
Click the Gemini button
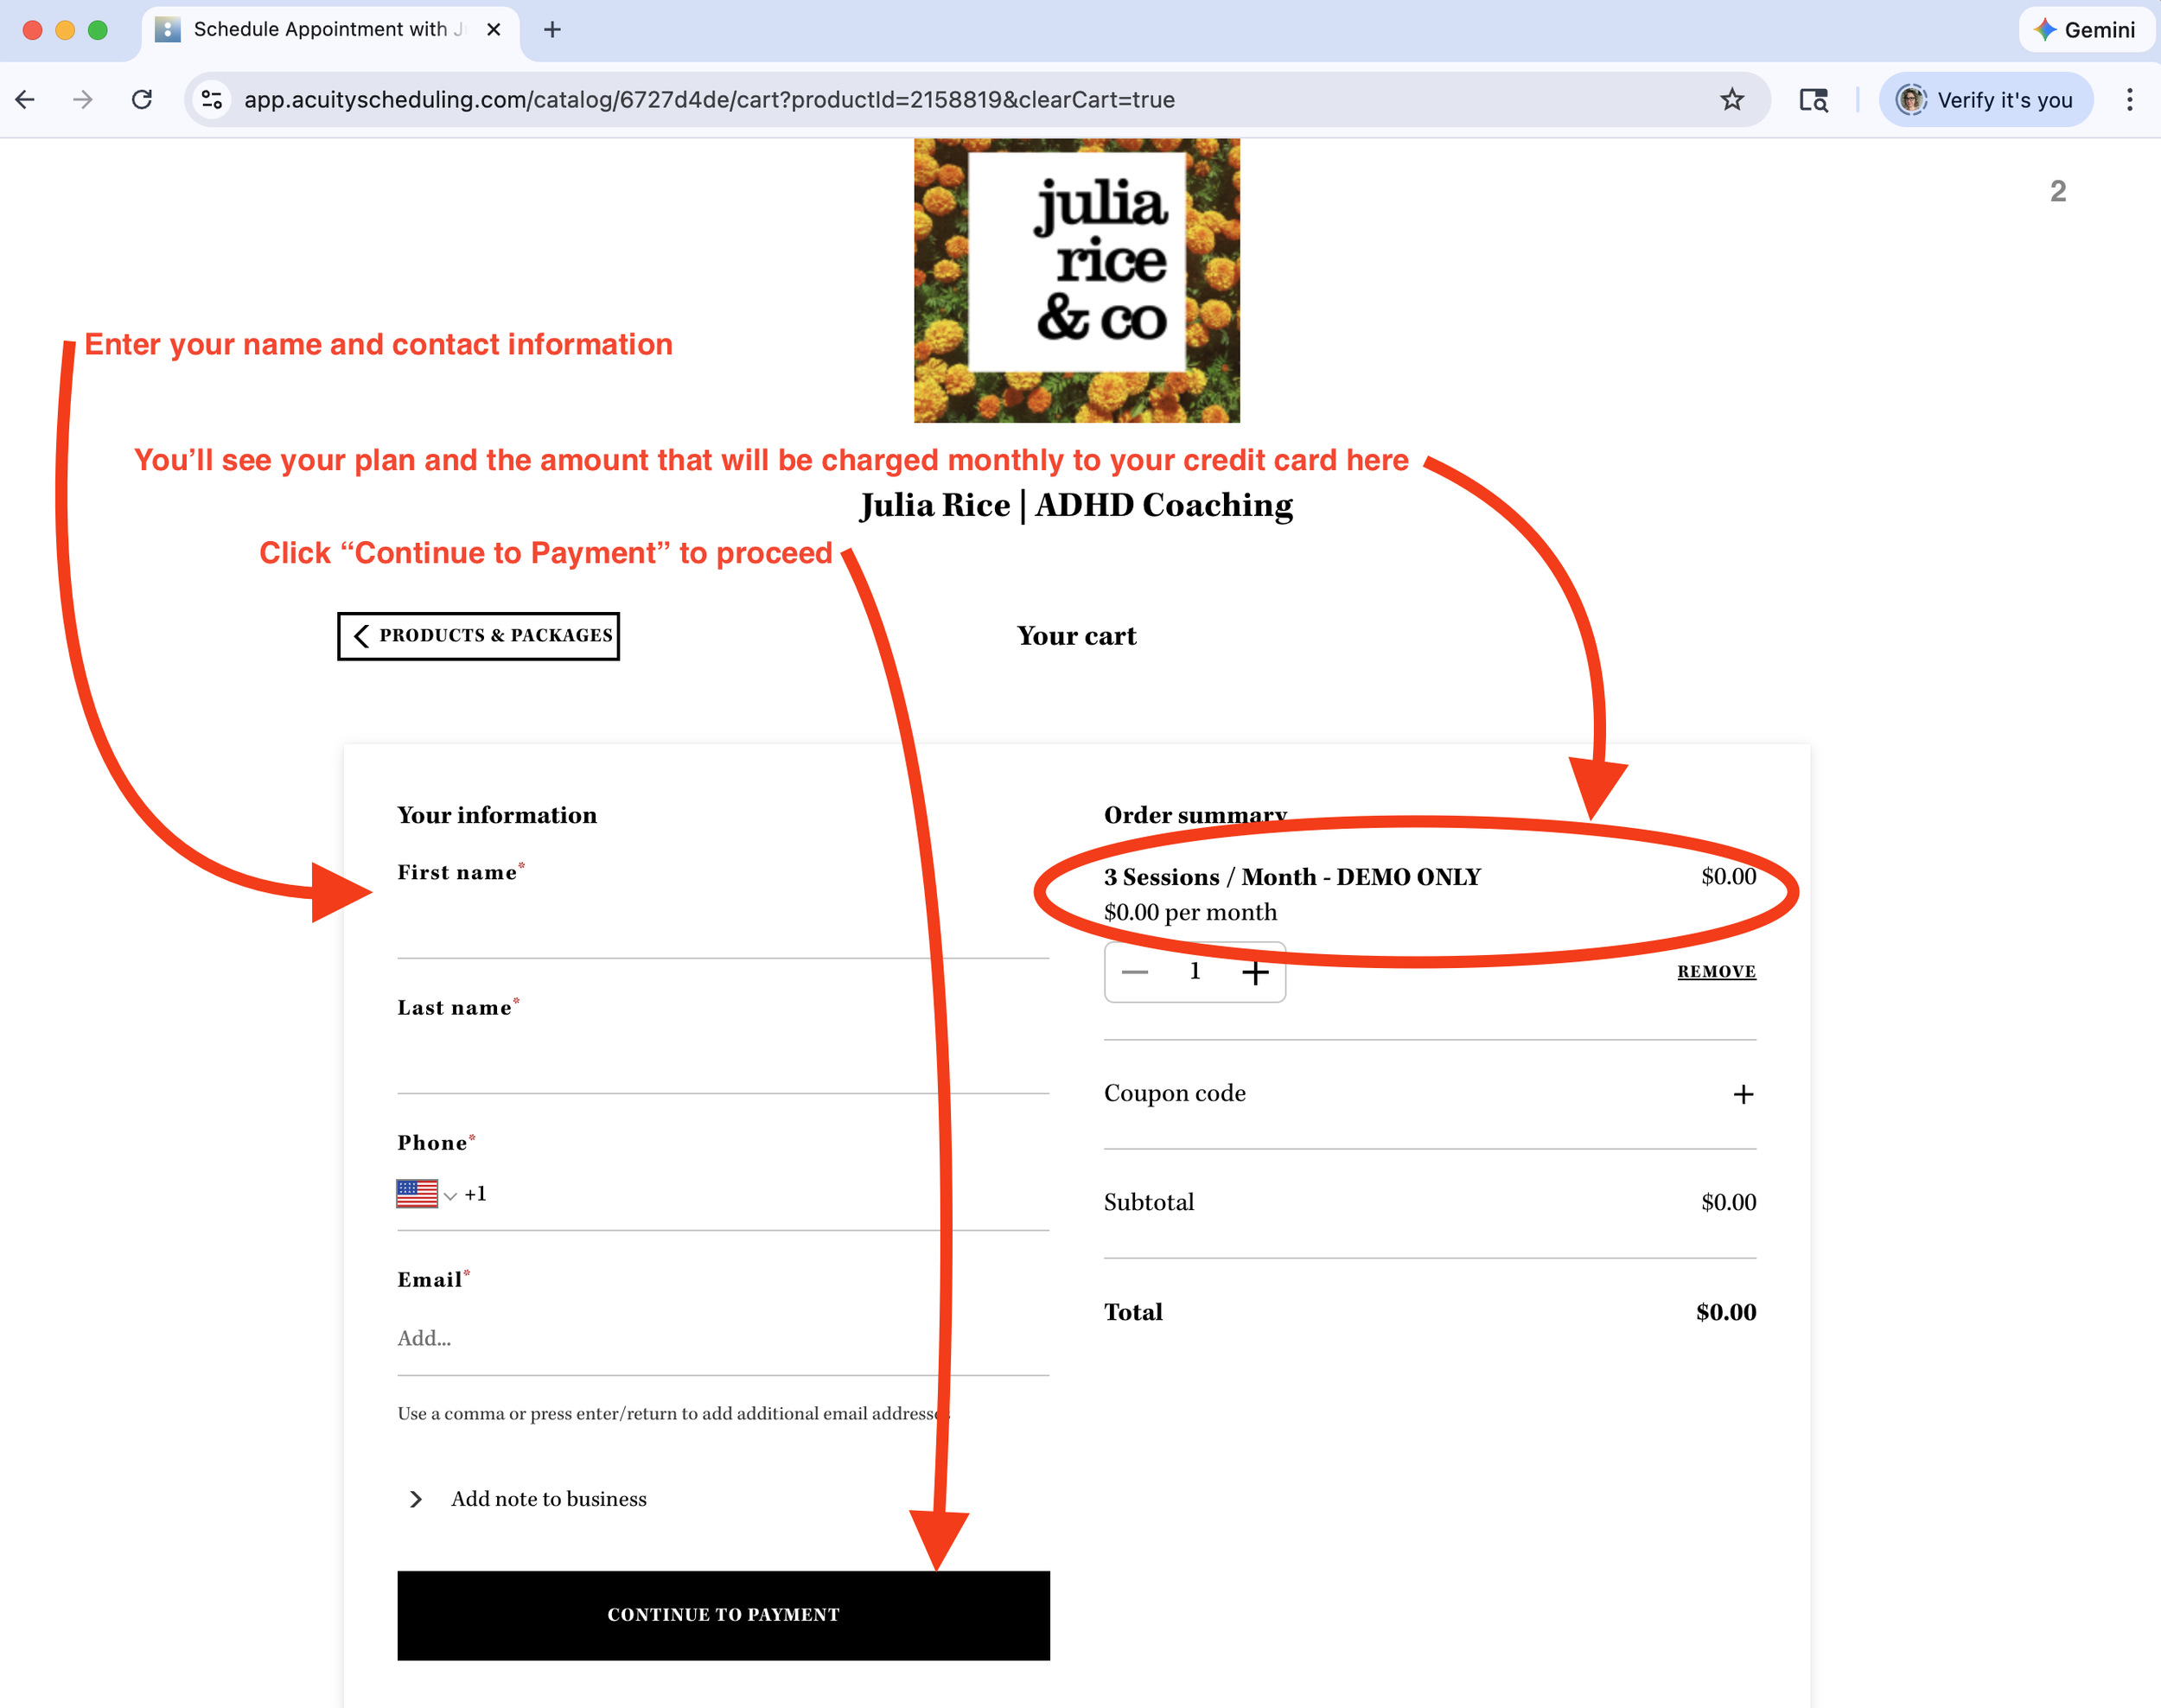click(2085, 30)
